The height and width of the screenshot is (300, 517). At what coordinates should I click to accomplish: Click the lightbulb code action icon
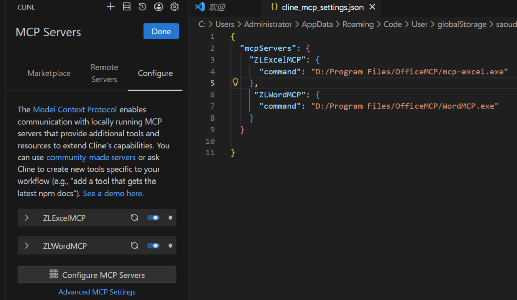pos(235,82)
